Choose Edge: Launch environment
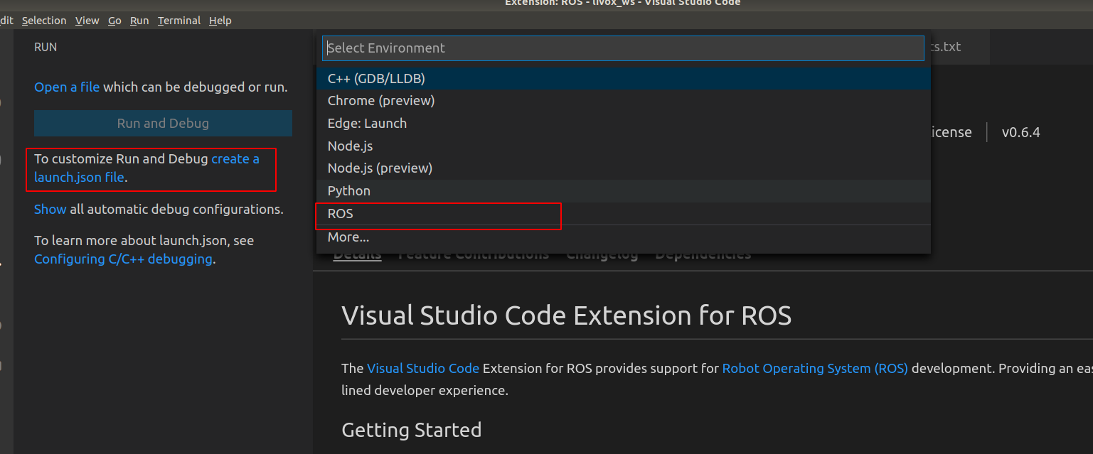1093x454 pixels. click(x=623, y=123)
